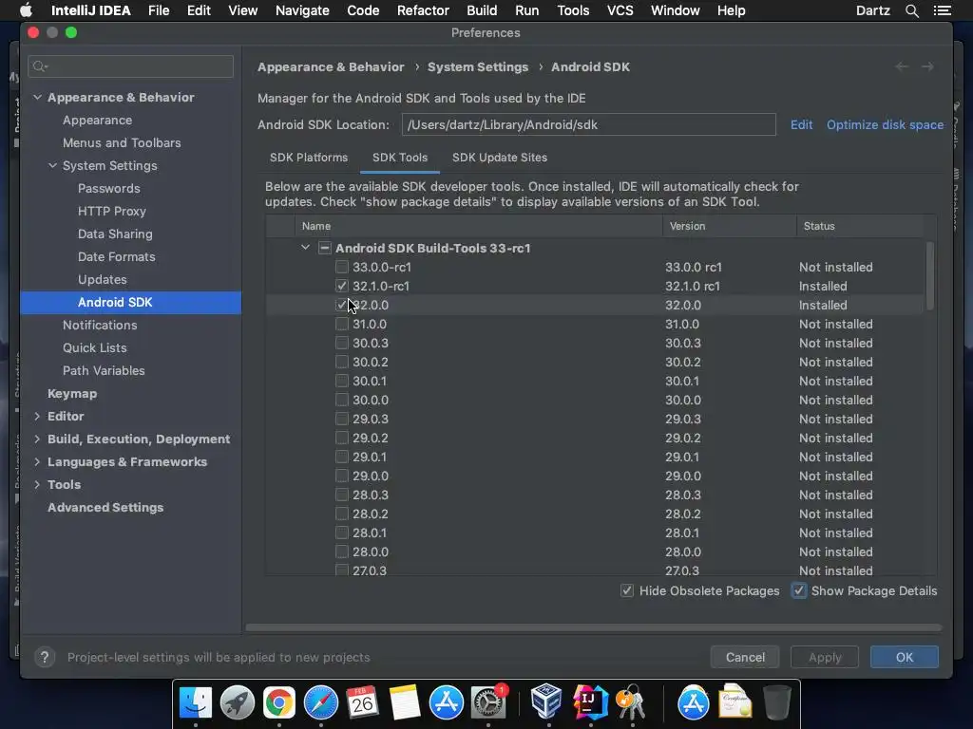Click the SDK tools table vertical scrollbar
The image size is (973, 729).
(x=929, y=276)
